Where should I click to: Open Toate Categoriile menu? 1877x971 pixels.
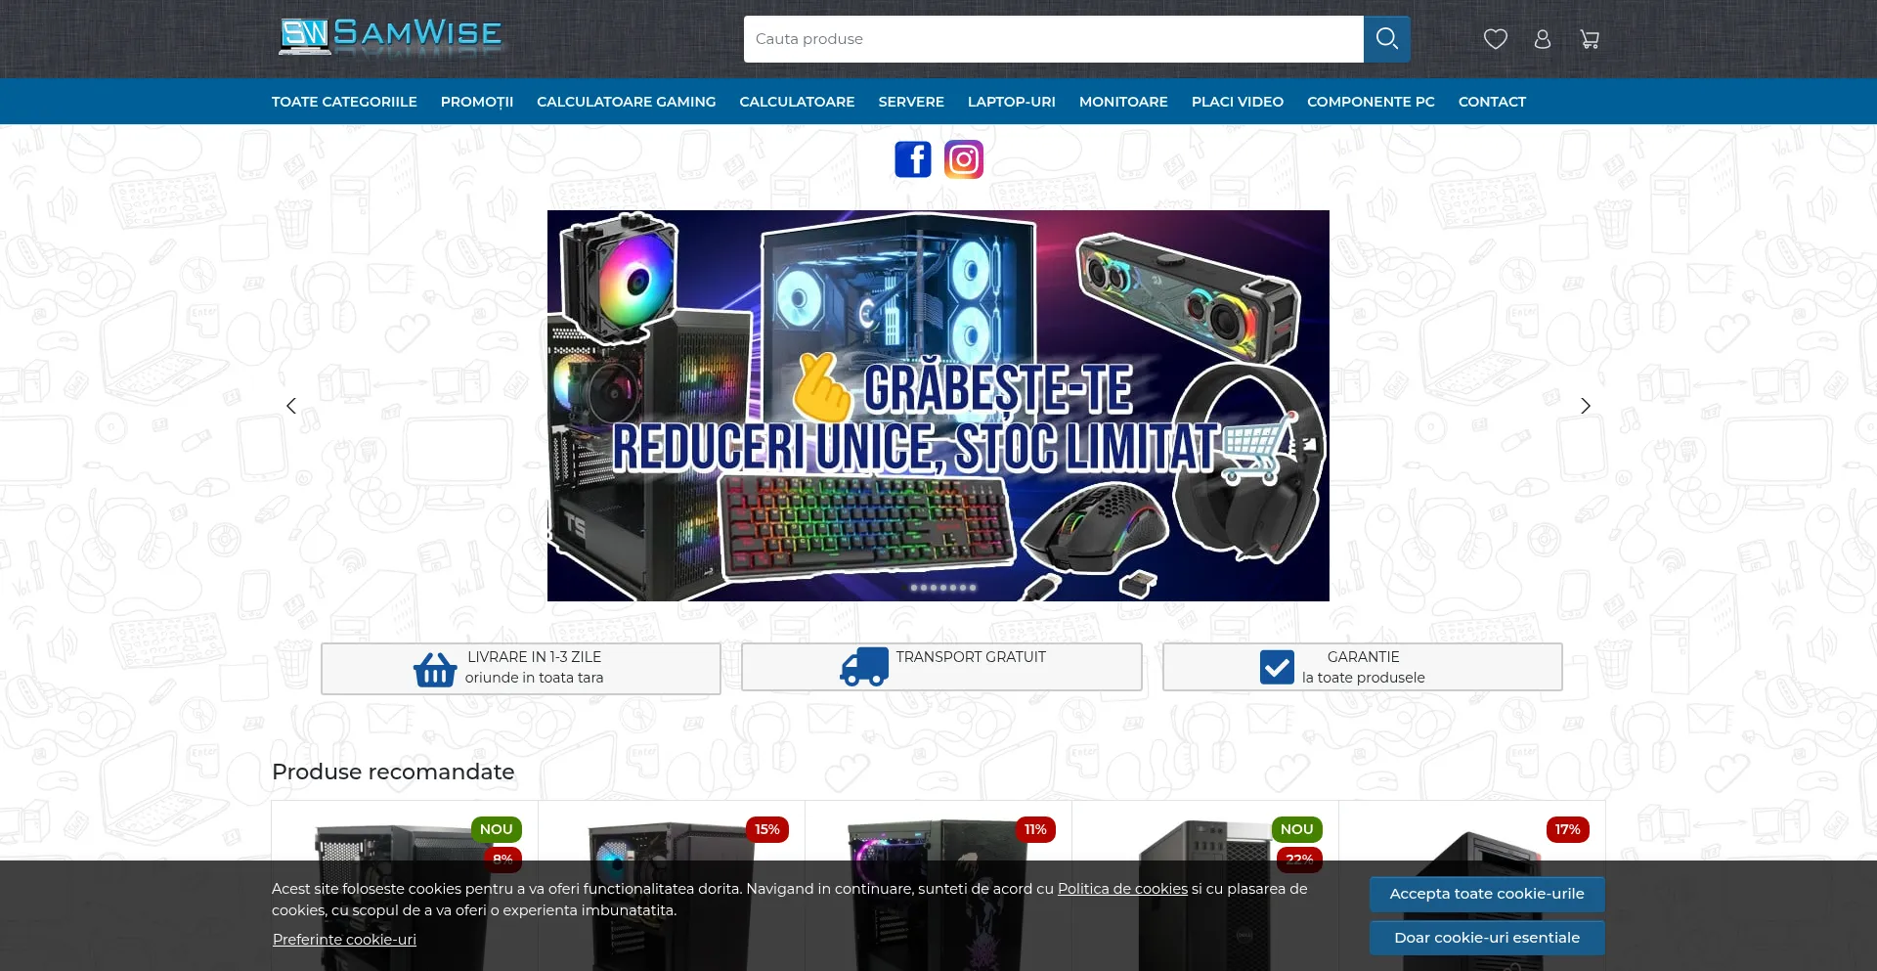click(344, 102)
